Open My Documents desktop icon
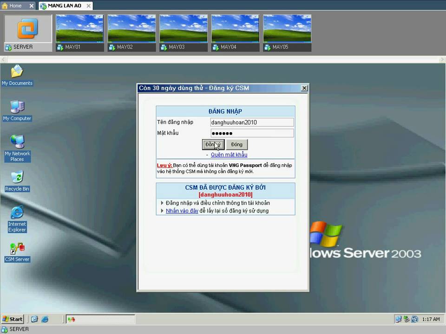The height and width of the screenshot is (334, 446). (x=17, y=75)
